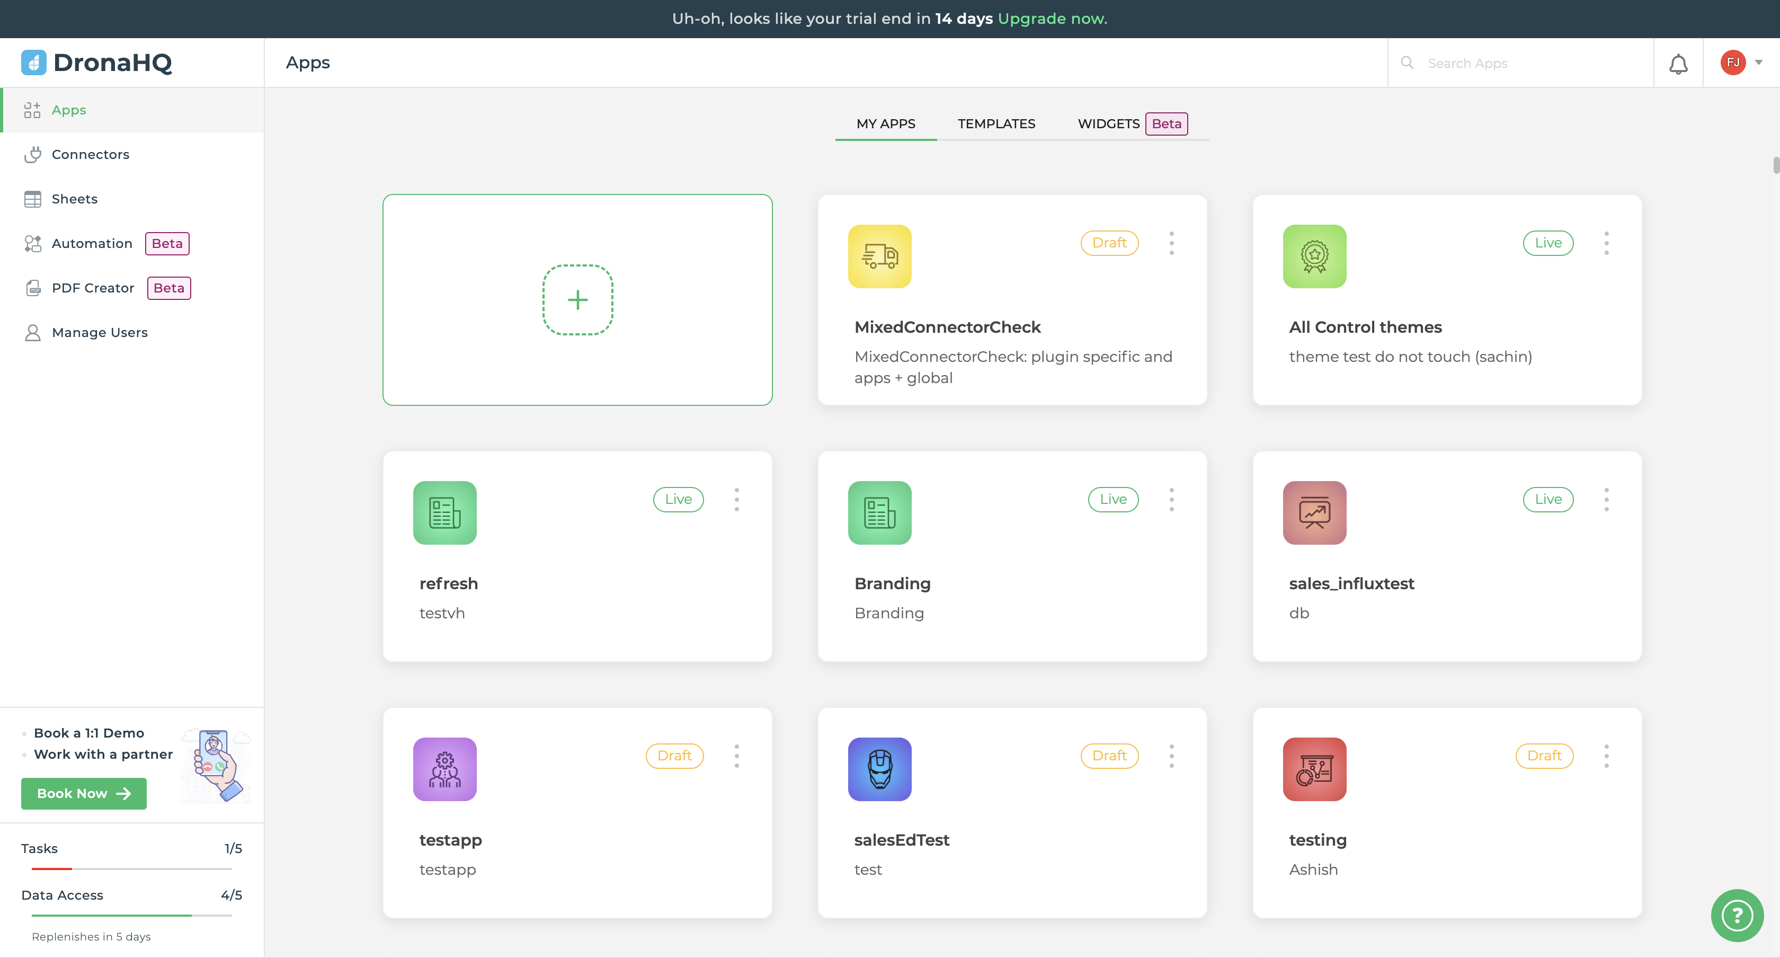Open the Automation sidebar item
Viewport: 1780px width, 958px height.
(x=132, y=243)
